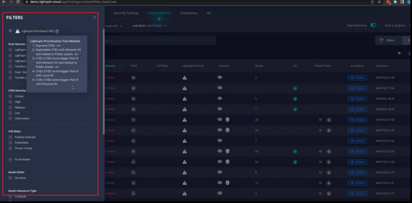
Task: Click the Lightspin Prioritized help question icon
Action: coord(57,31)
